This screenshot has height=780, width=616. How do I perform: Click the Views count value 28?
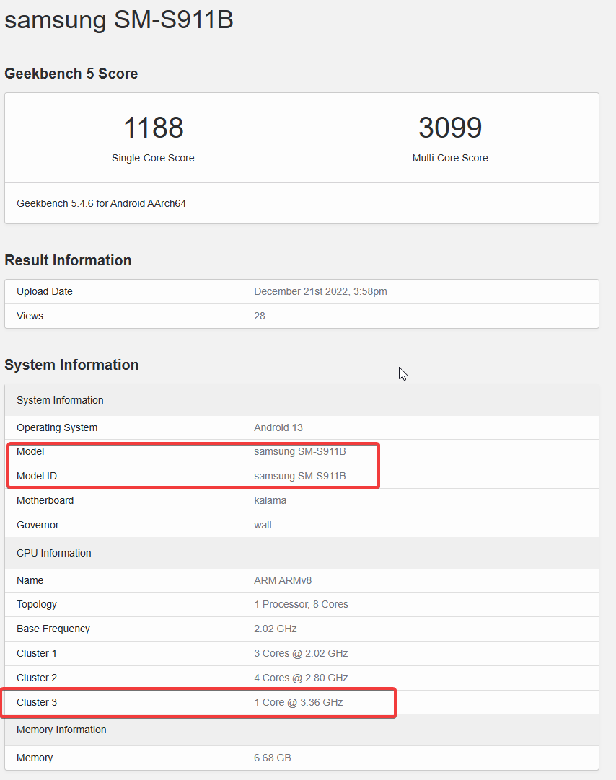coord(260,316)
